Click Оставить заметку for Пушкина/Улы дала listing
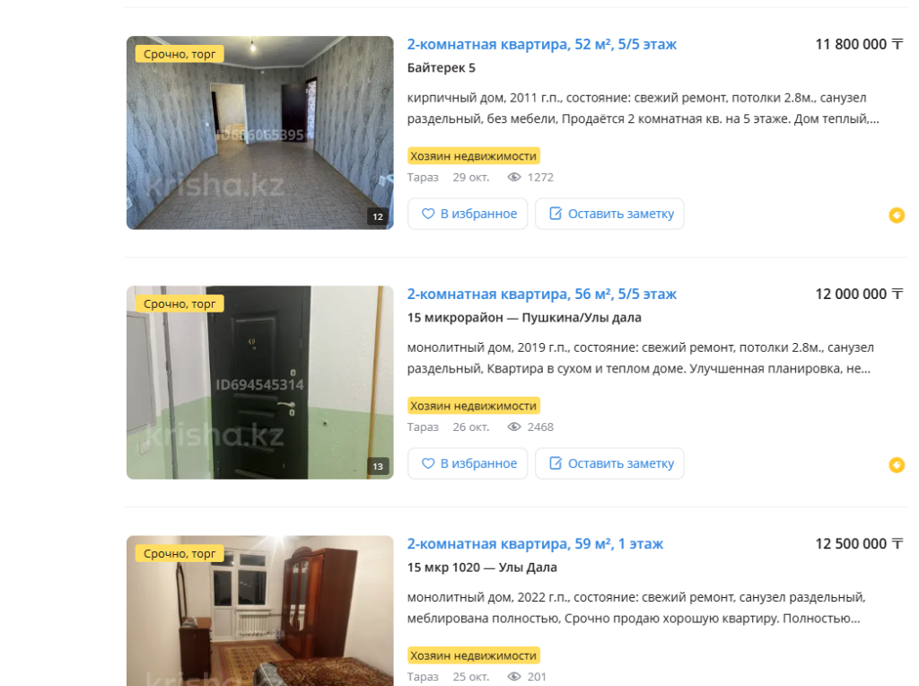The image size is (919, 686). tap(609, 464)
